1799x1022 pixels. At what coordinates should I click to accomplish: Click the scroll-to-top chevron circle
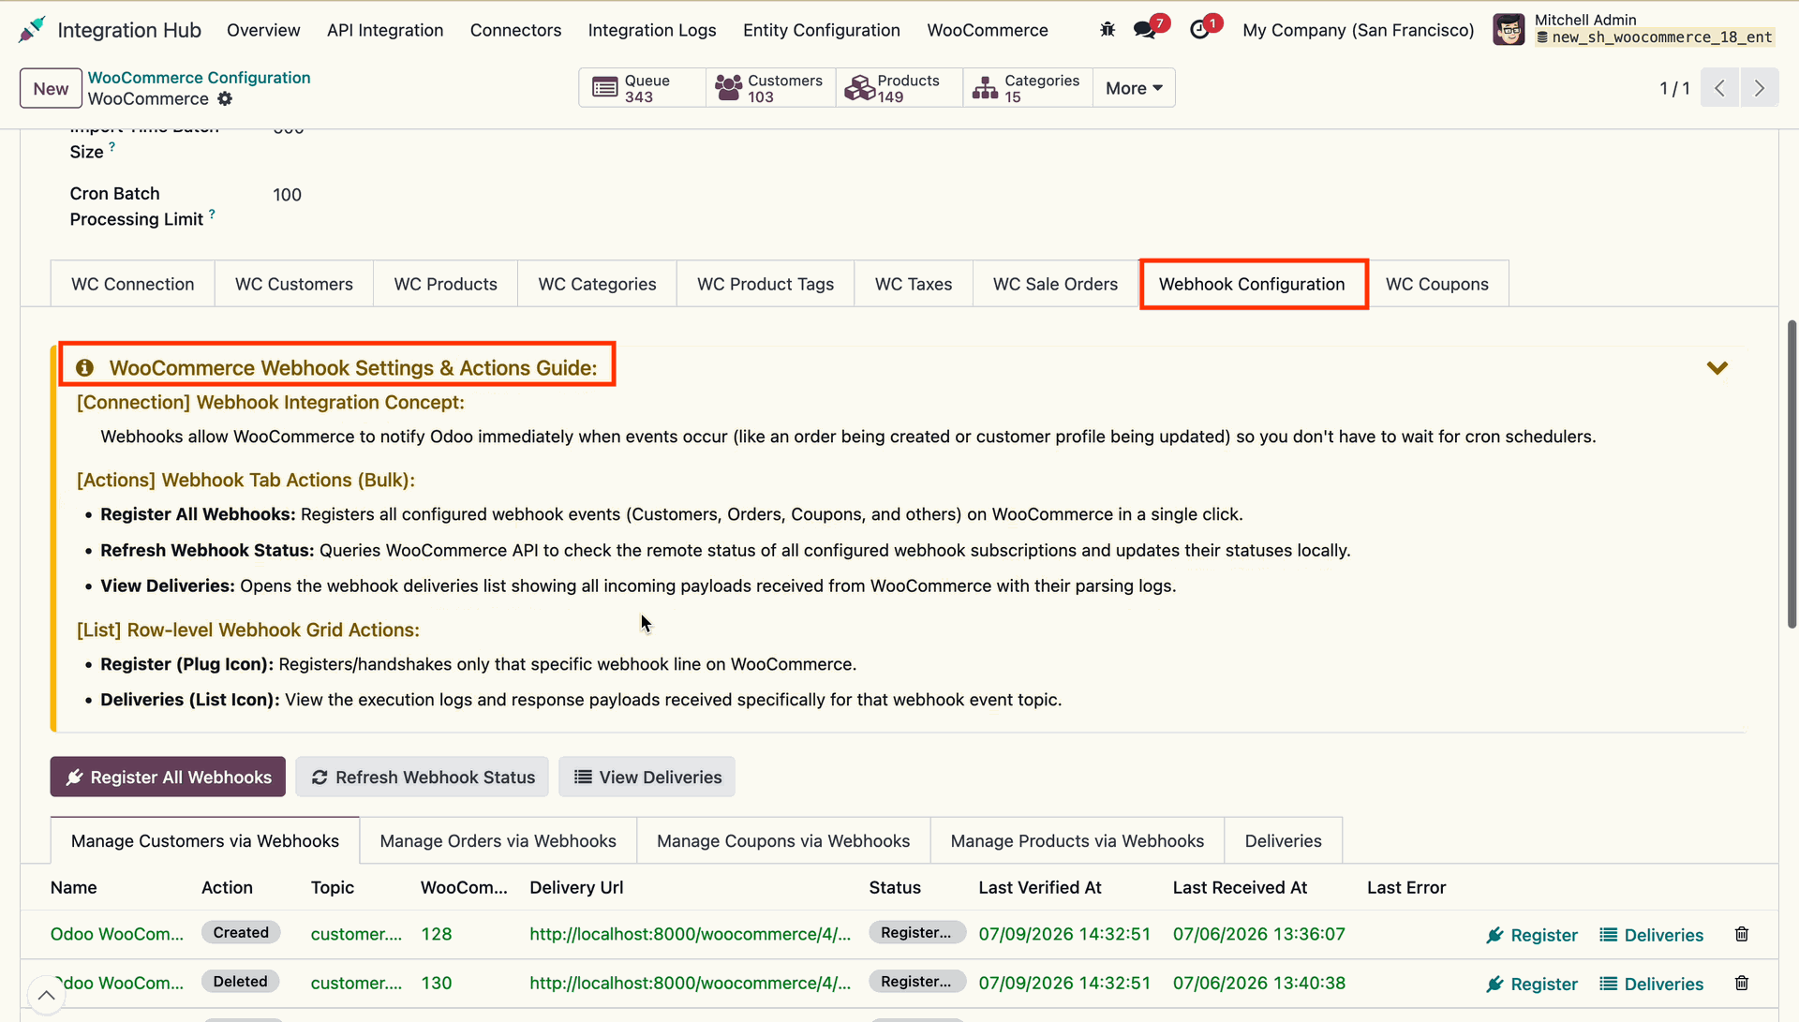coord(46,995)
